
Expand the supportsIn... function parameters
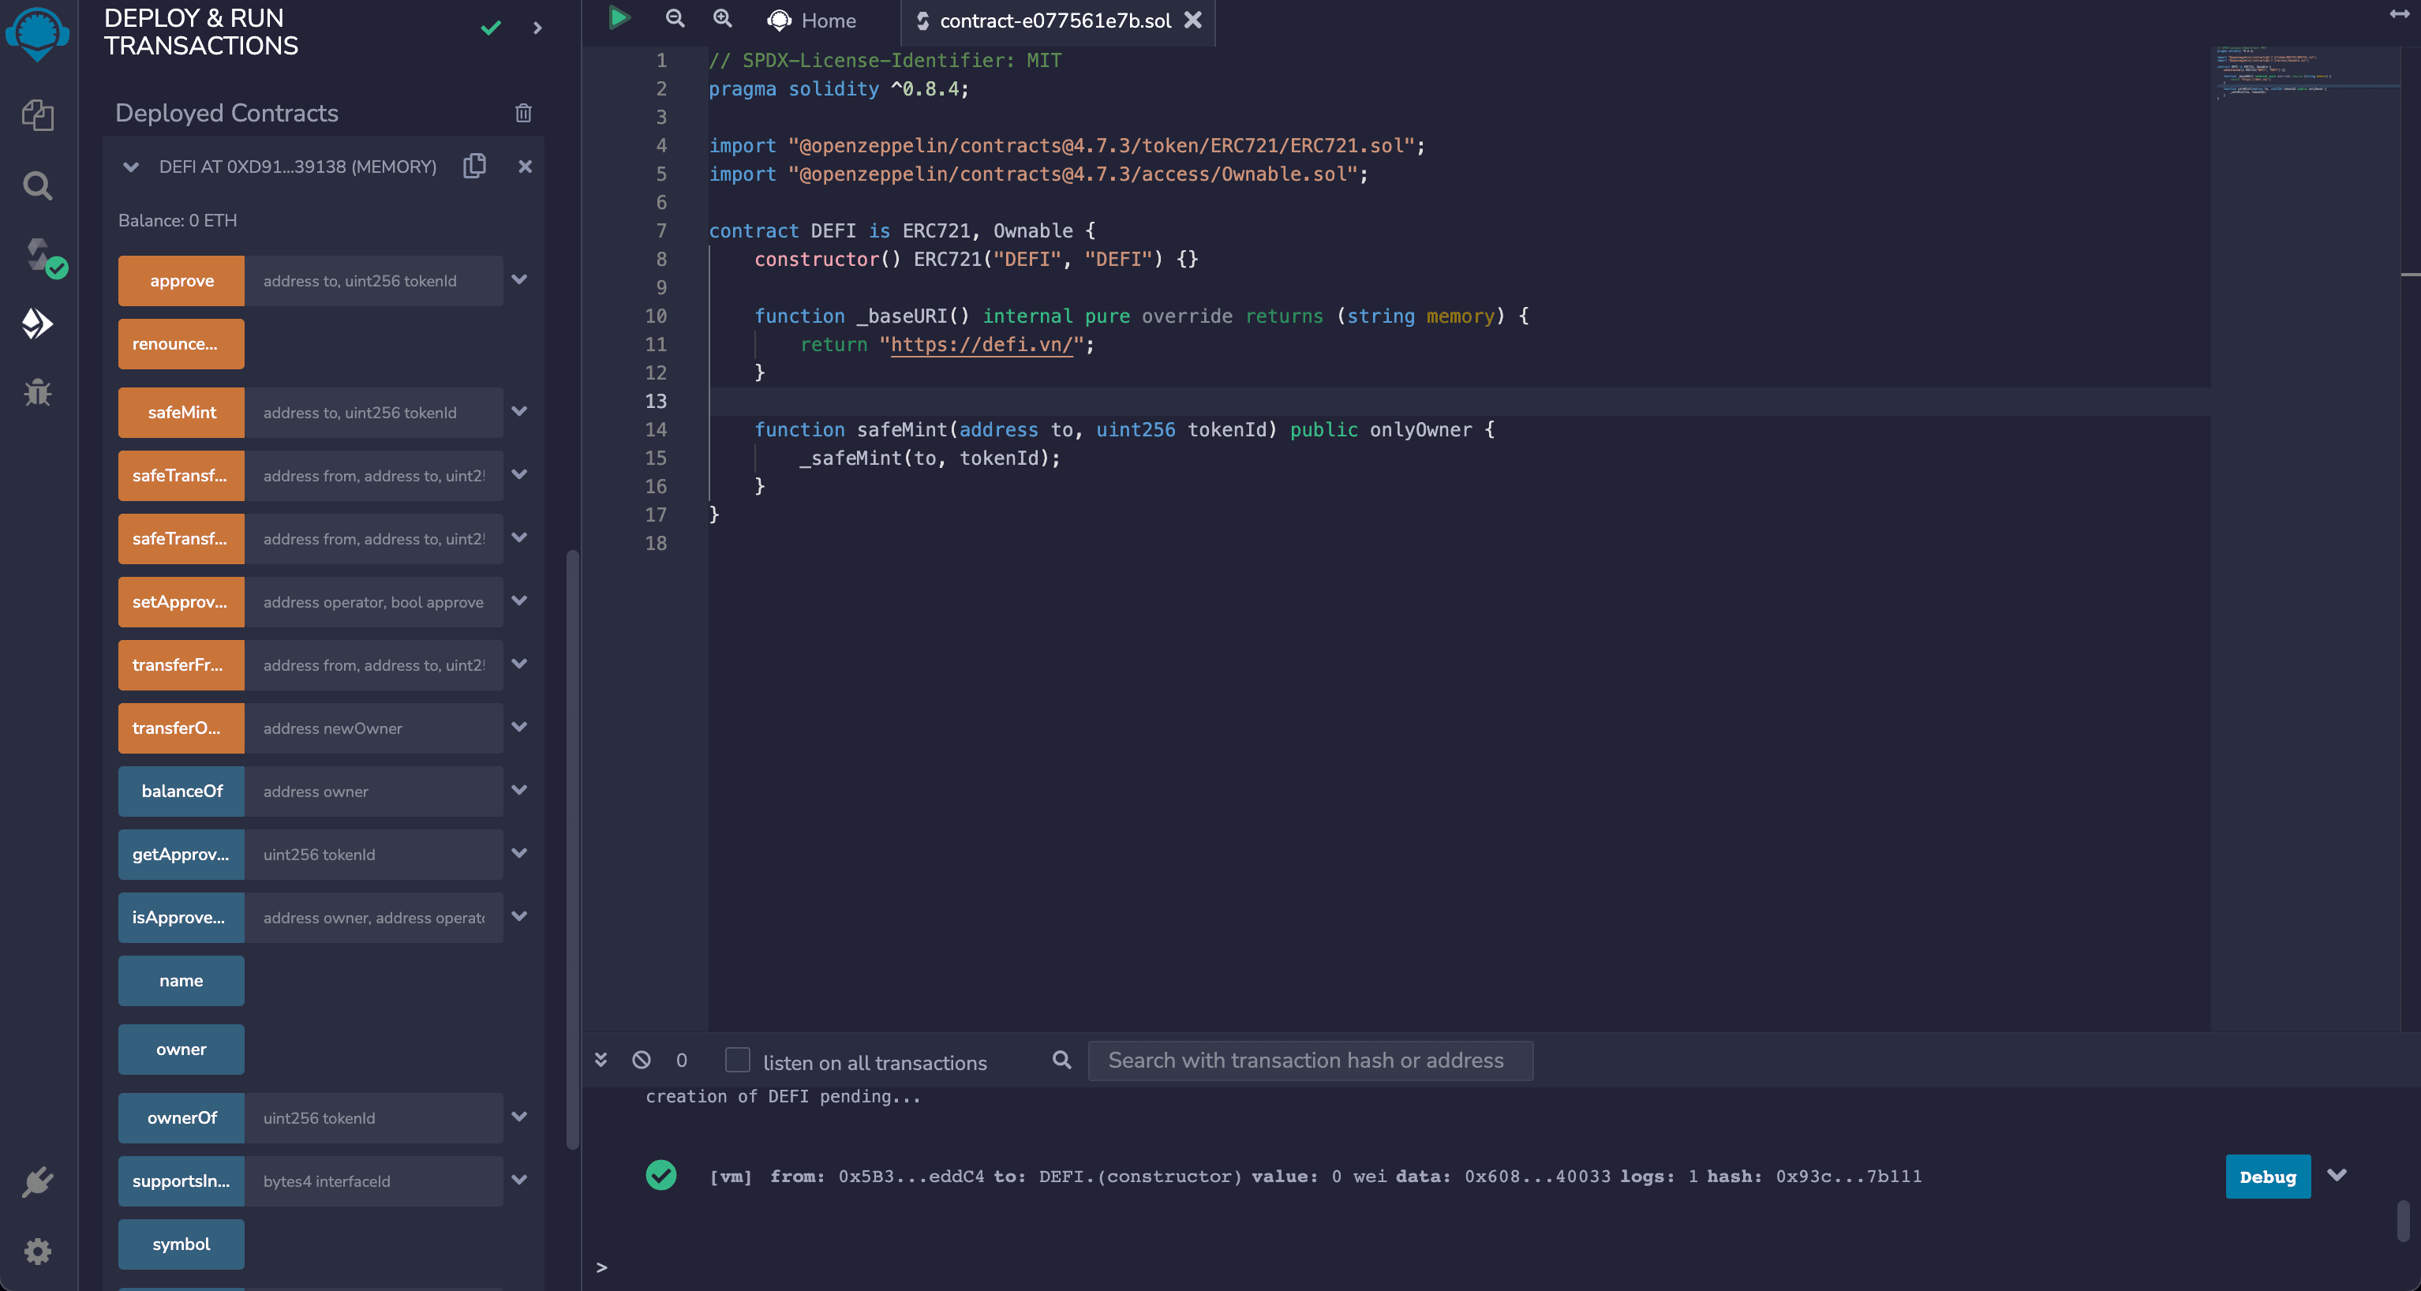click(520, 1180)
